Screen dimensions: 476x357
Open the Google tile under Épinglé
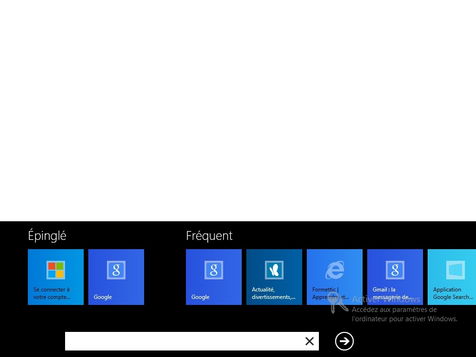pos(116,277)
